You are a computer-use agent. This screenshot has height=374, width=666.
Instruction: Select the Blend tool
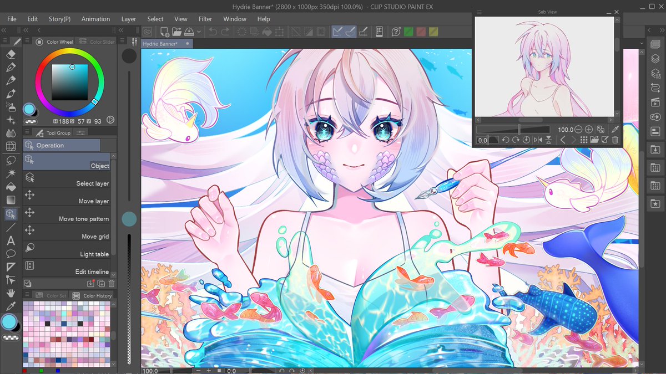coord(11,134)
